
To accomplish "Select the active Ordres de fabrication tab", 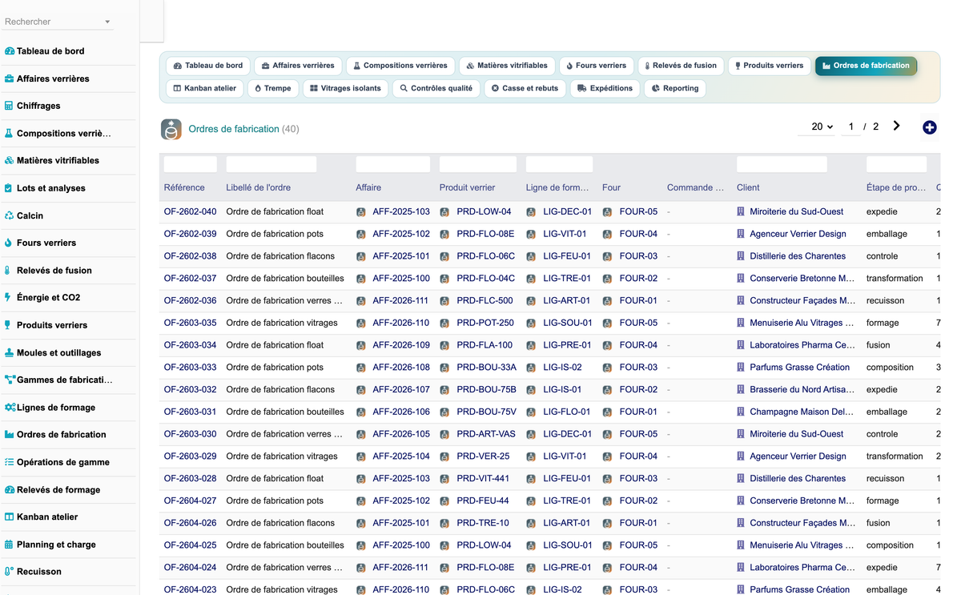I will (866, 66).
